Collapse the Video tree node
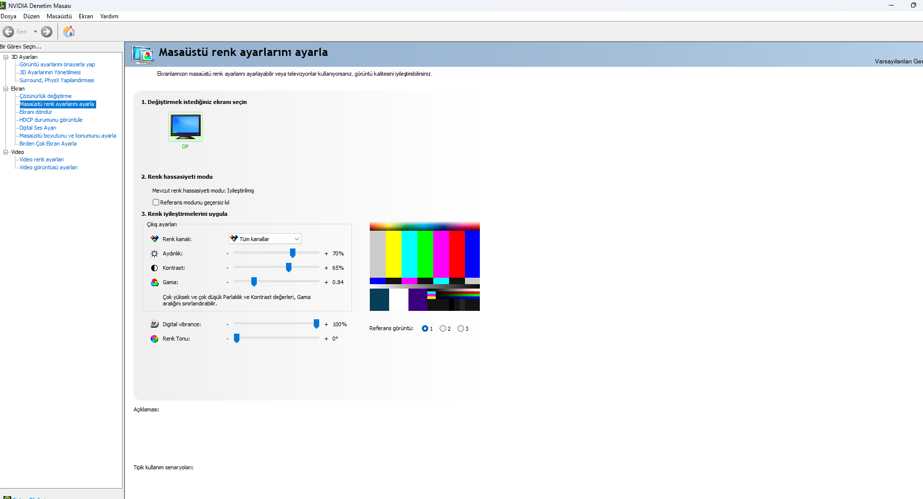 (x=6, y=152)
